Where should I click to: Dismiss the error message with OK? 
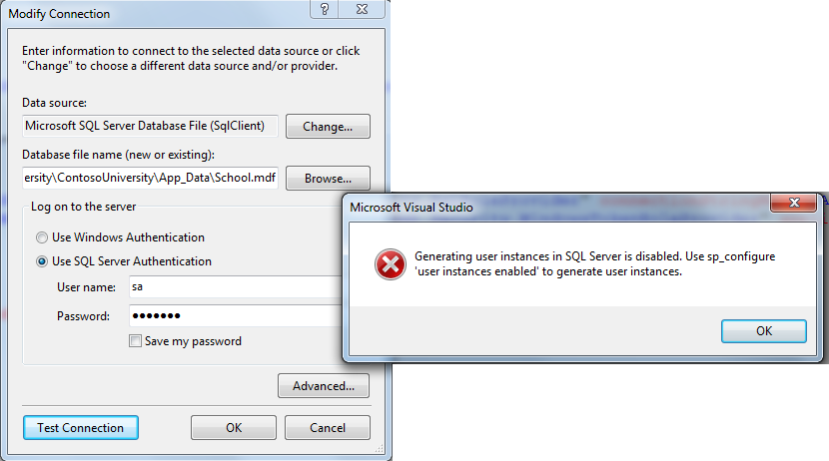pos(764,331)
